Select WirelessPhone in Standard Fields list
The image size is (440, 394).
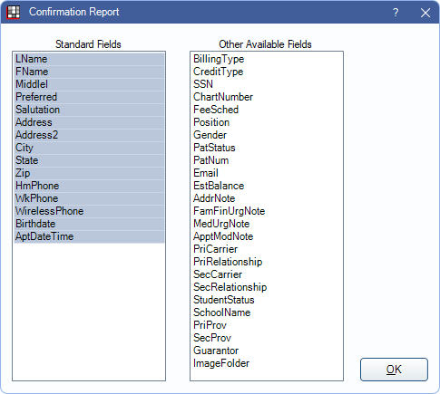tap(89, 211)
